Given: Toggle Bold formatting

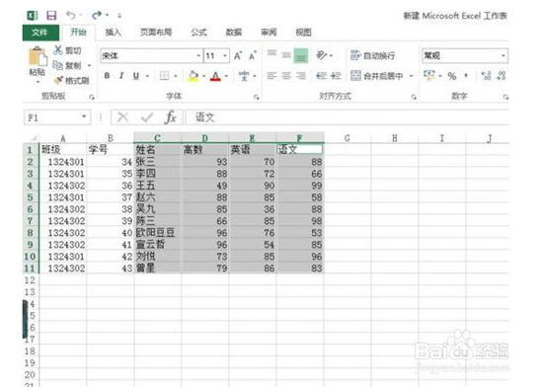Looking at the screenshot, I should point(107,76).
